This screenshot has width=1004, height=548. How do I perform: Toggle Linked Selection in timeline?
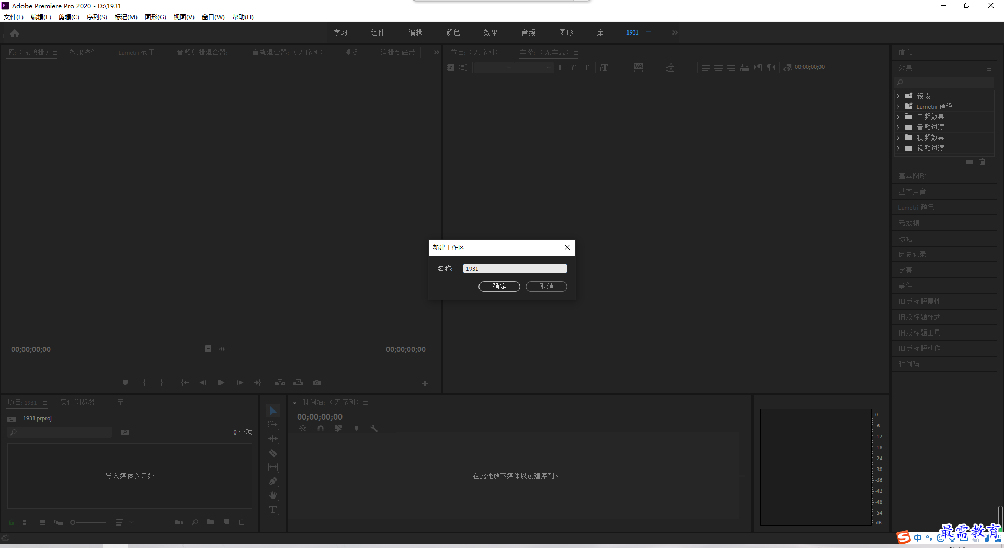338,428
